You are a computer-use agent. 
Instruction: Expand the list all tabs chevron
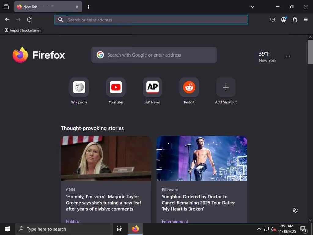pyautogui.click(x=252, y=7)
